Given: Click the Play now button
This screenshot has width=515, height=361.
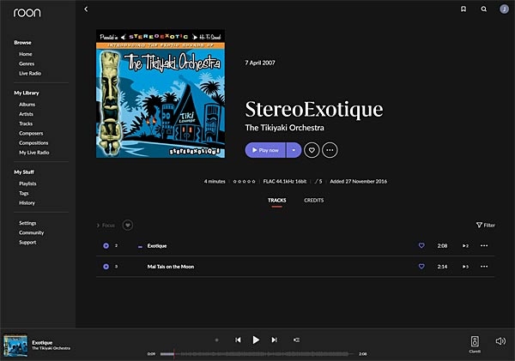Looking at the screenshot, I should pos(265,150).
